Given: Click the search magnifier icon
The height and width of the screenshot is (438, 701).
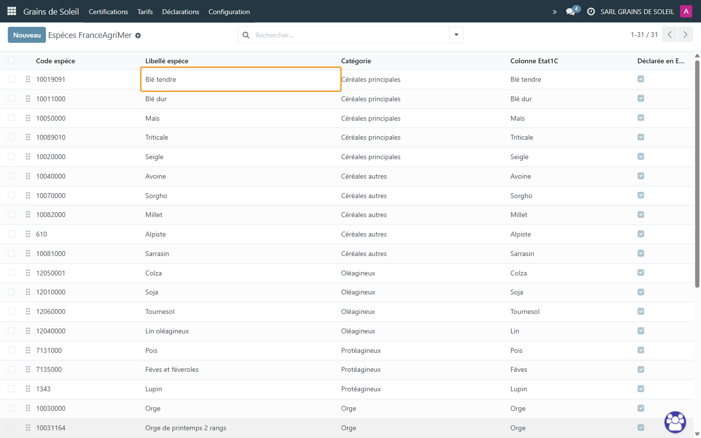Looking at the screenshot, I should tap(246, 35).
